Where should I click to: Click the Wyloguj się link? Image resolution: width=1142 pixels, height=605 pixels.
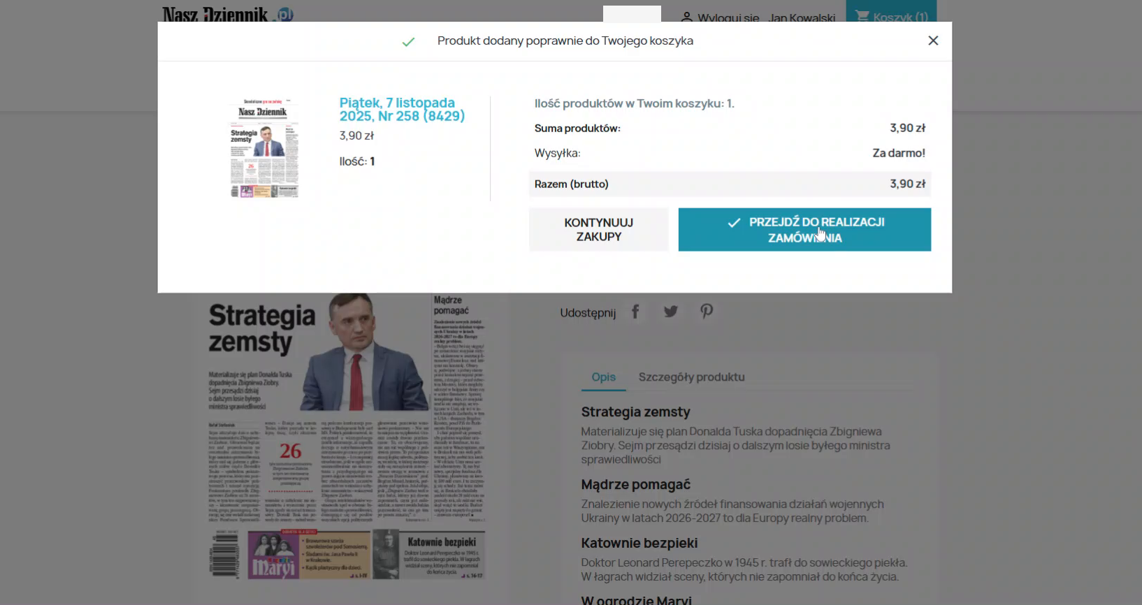728,17
